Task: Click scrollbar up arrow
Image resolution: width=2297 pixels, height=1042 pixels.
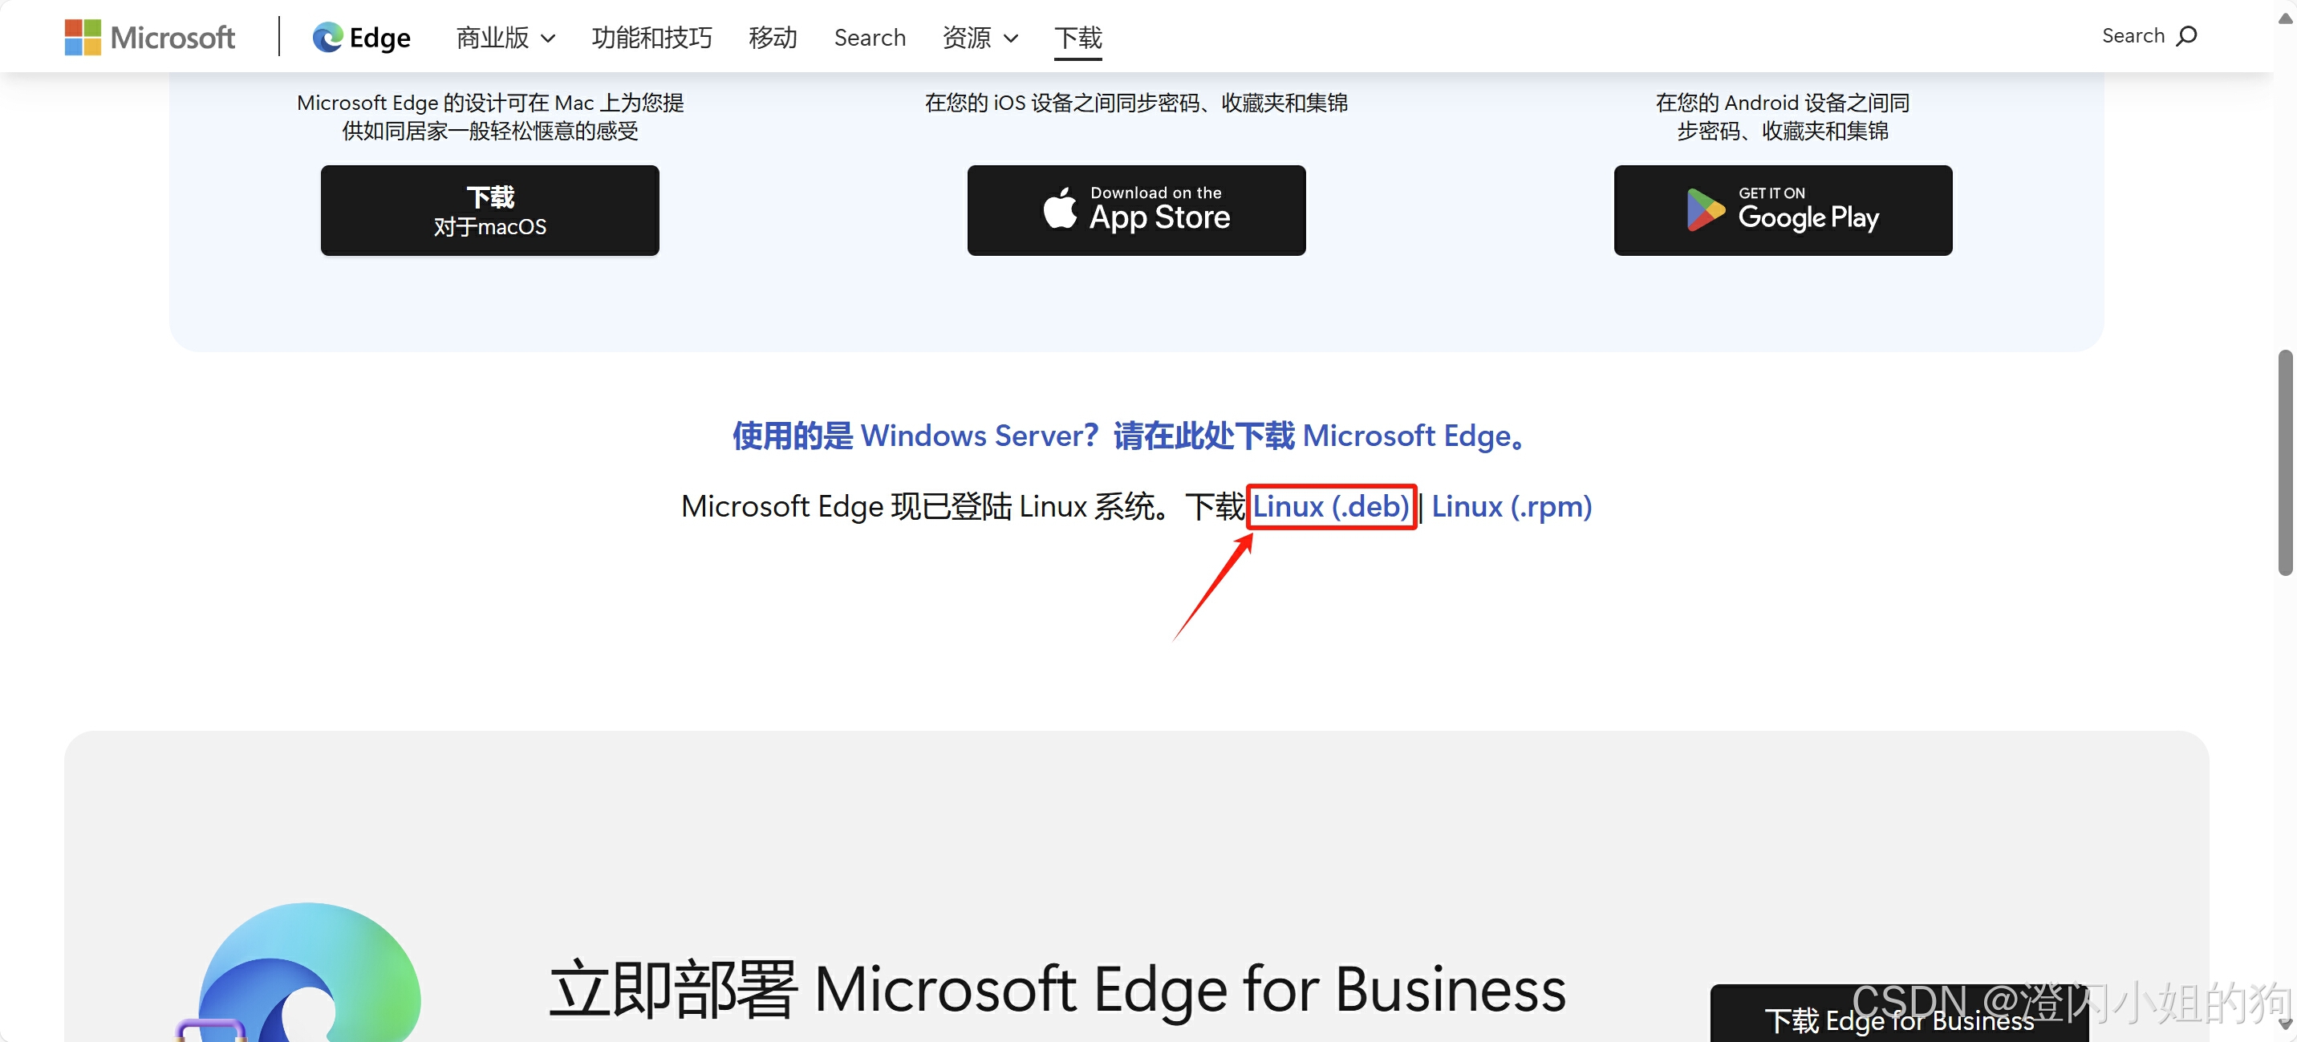Action: (2286, 18)
